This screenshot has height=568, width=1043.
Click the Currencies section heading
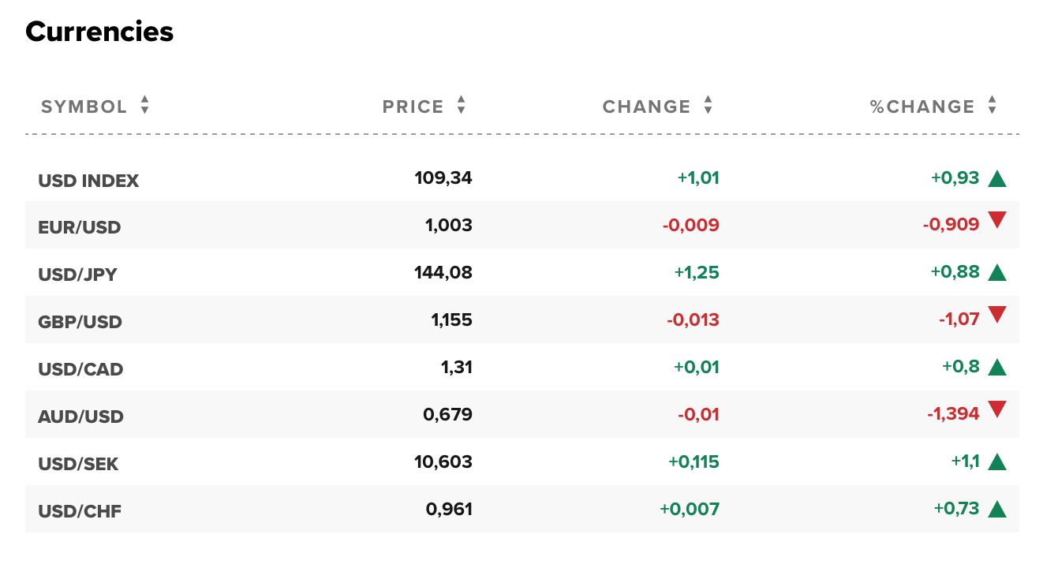click(99, 32)
